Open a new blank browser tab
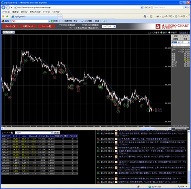 [60, 17]
